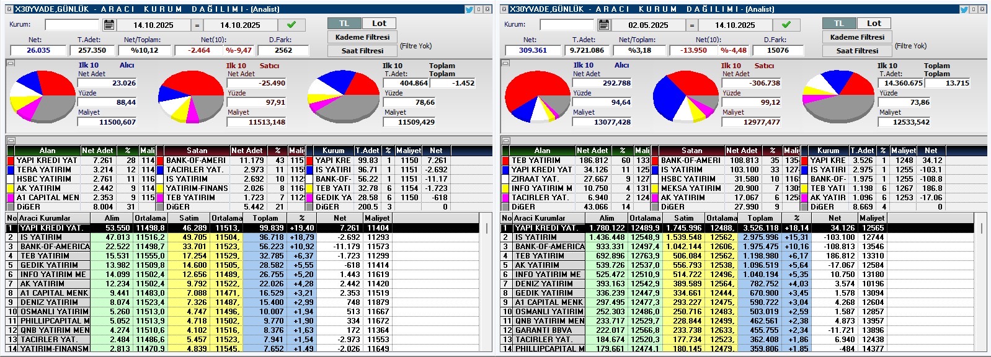Apply date range with the right green checkmark
Viewport: 991px width, 357px height.
786,25
